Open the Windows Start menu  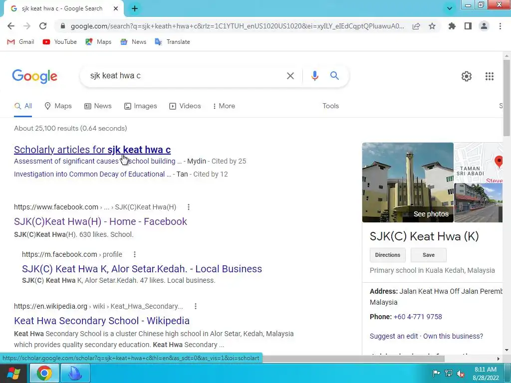[13, 373]
